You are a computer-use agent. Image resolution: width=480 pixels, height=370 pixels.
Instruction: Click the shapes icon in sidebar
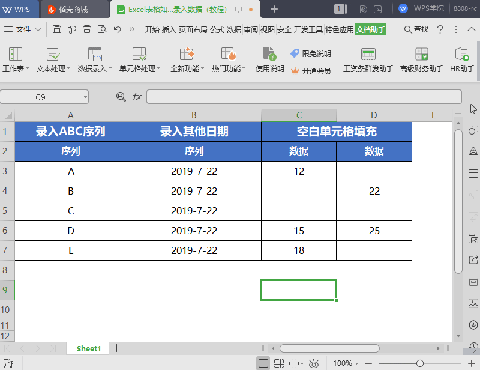tap(473, 130)
